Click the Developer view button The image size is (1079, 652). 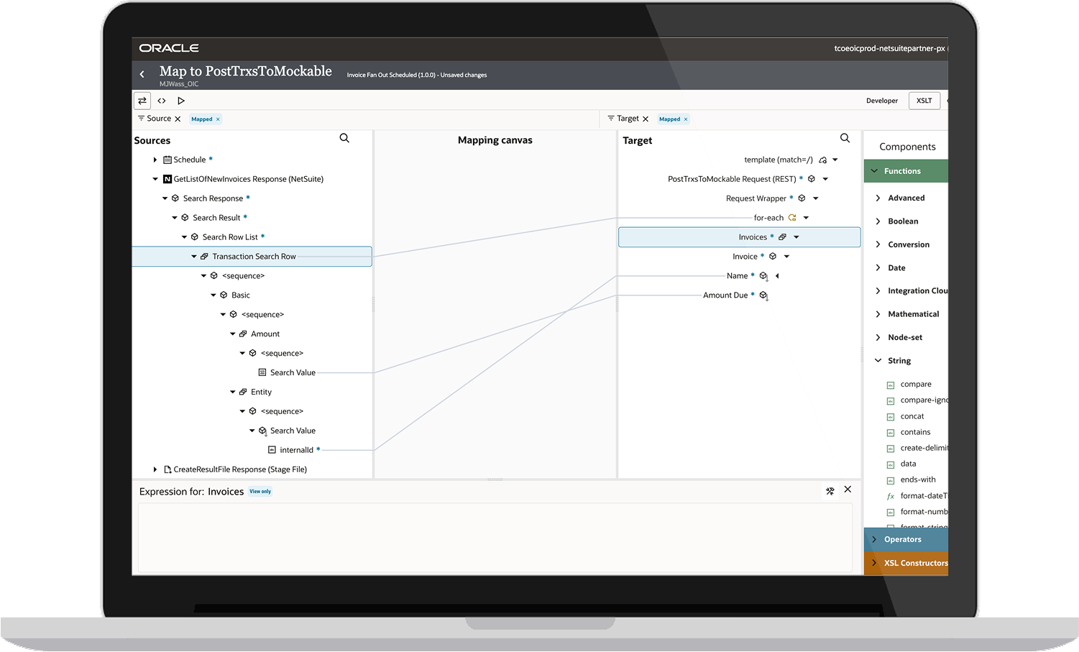[881, 101]
